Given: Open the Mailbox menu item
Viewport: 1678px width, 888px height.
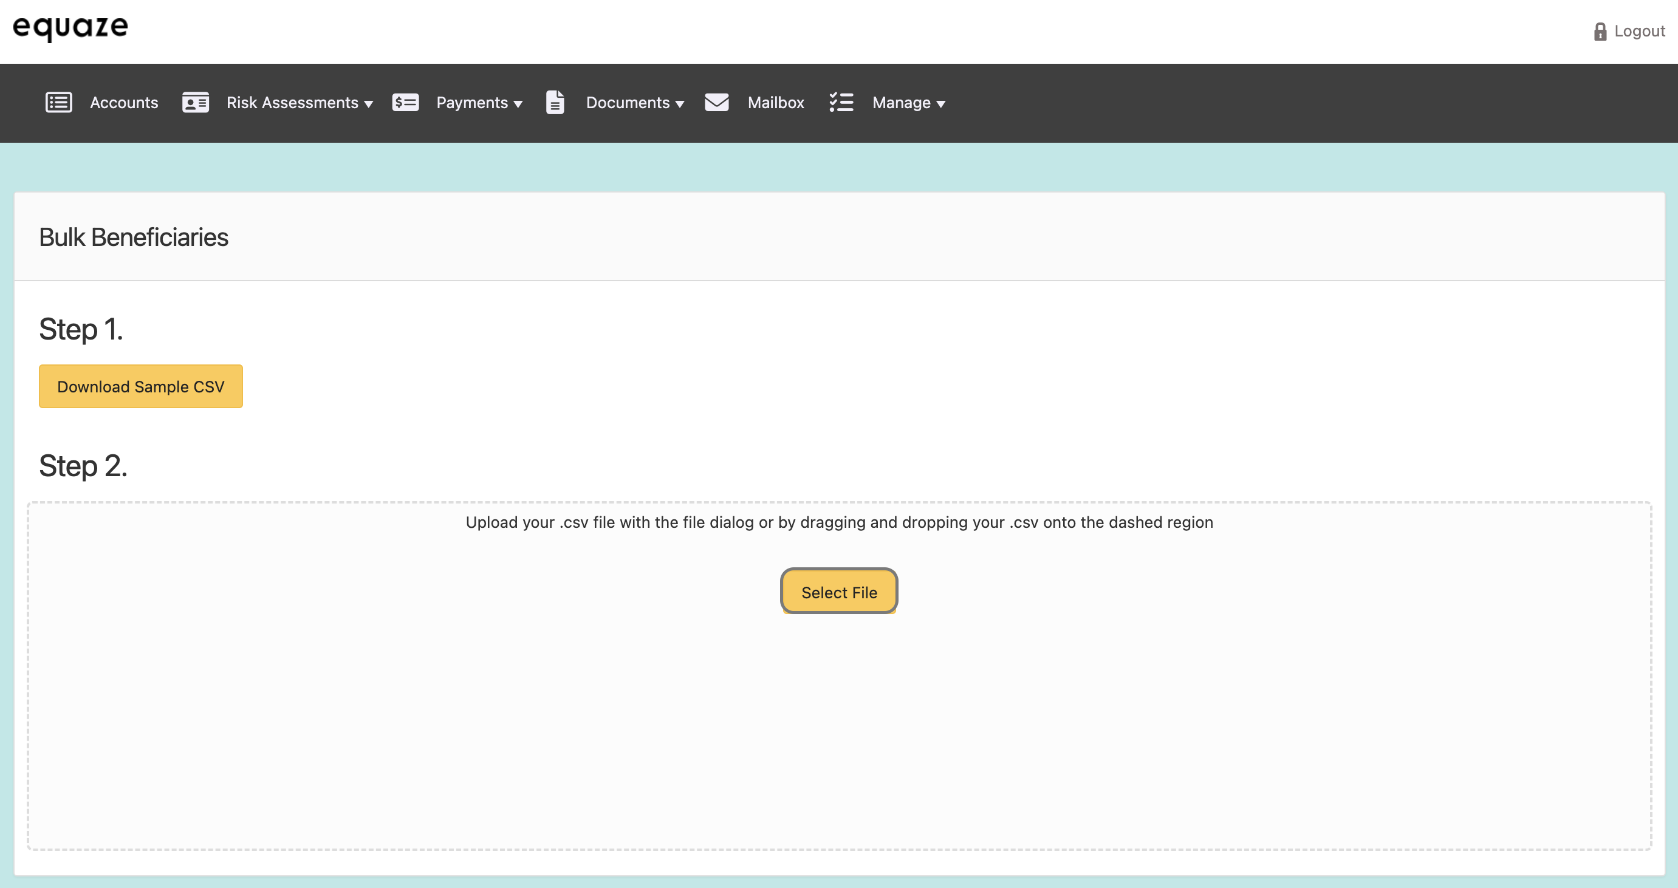Looking at the screenshot, I should click(776, 102).
